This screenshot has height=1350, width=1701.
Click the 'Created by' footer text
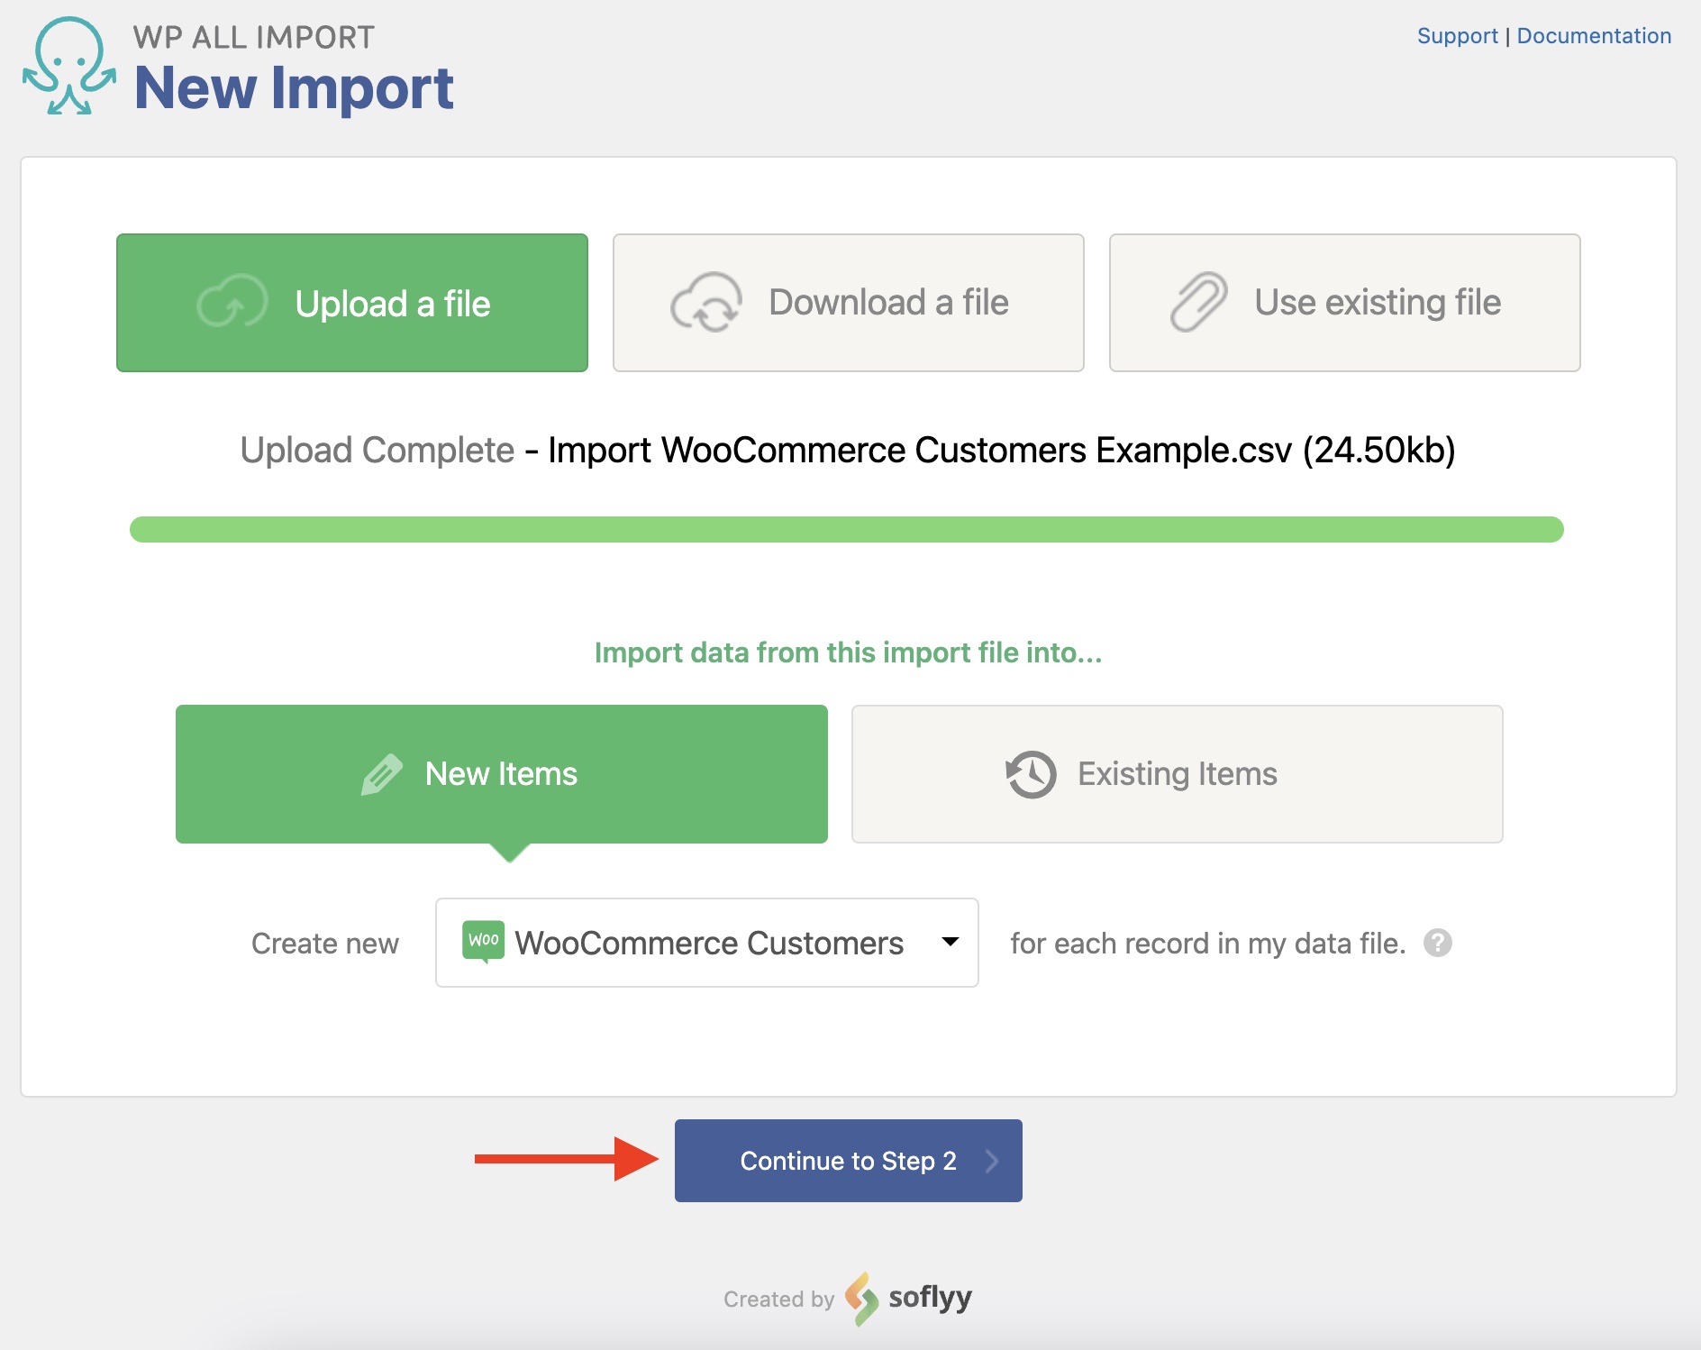click(779, 1299)
